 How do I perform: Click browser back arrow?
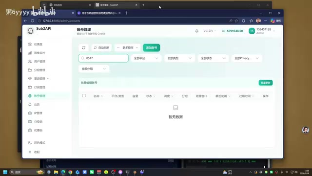(25, 21)
